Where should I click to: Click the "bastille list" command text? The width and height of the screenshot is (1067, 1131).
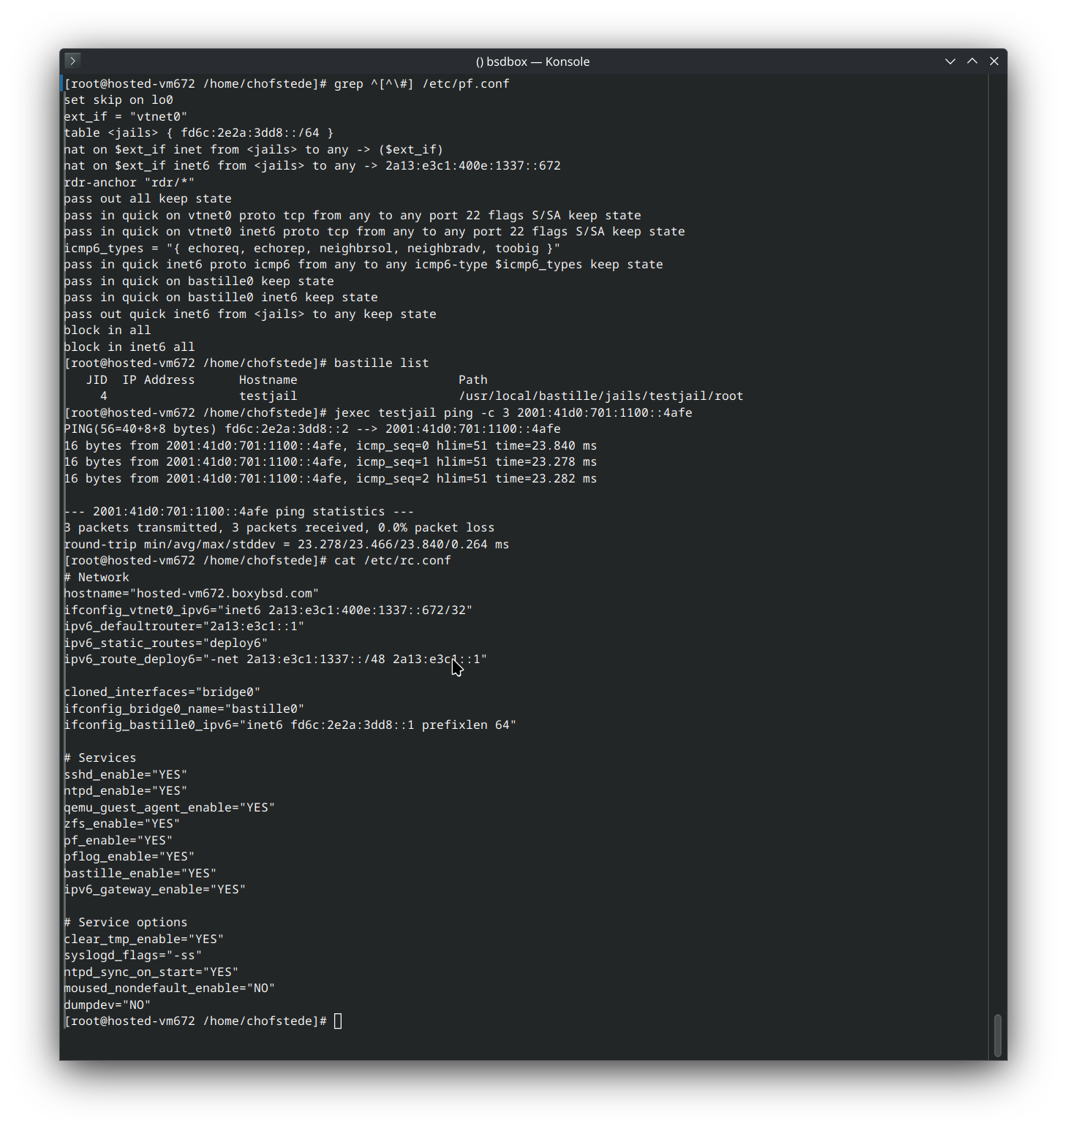381,363
